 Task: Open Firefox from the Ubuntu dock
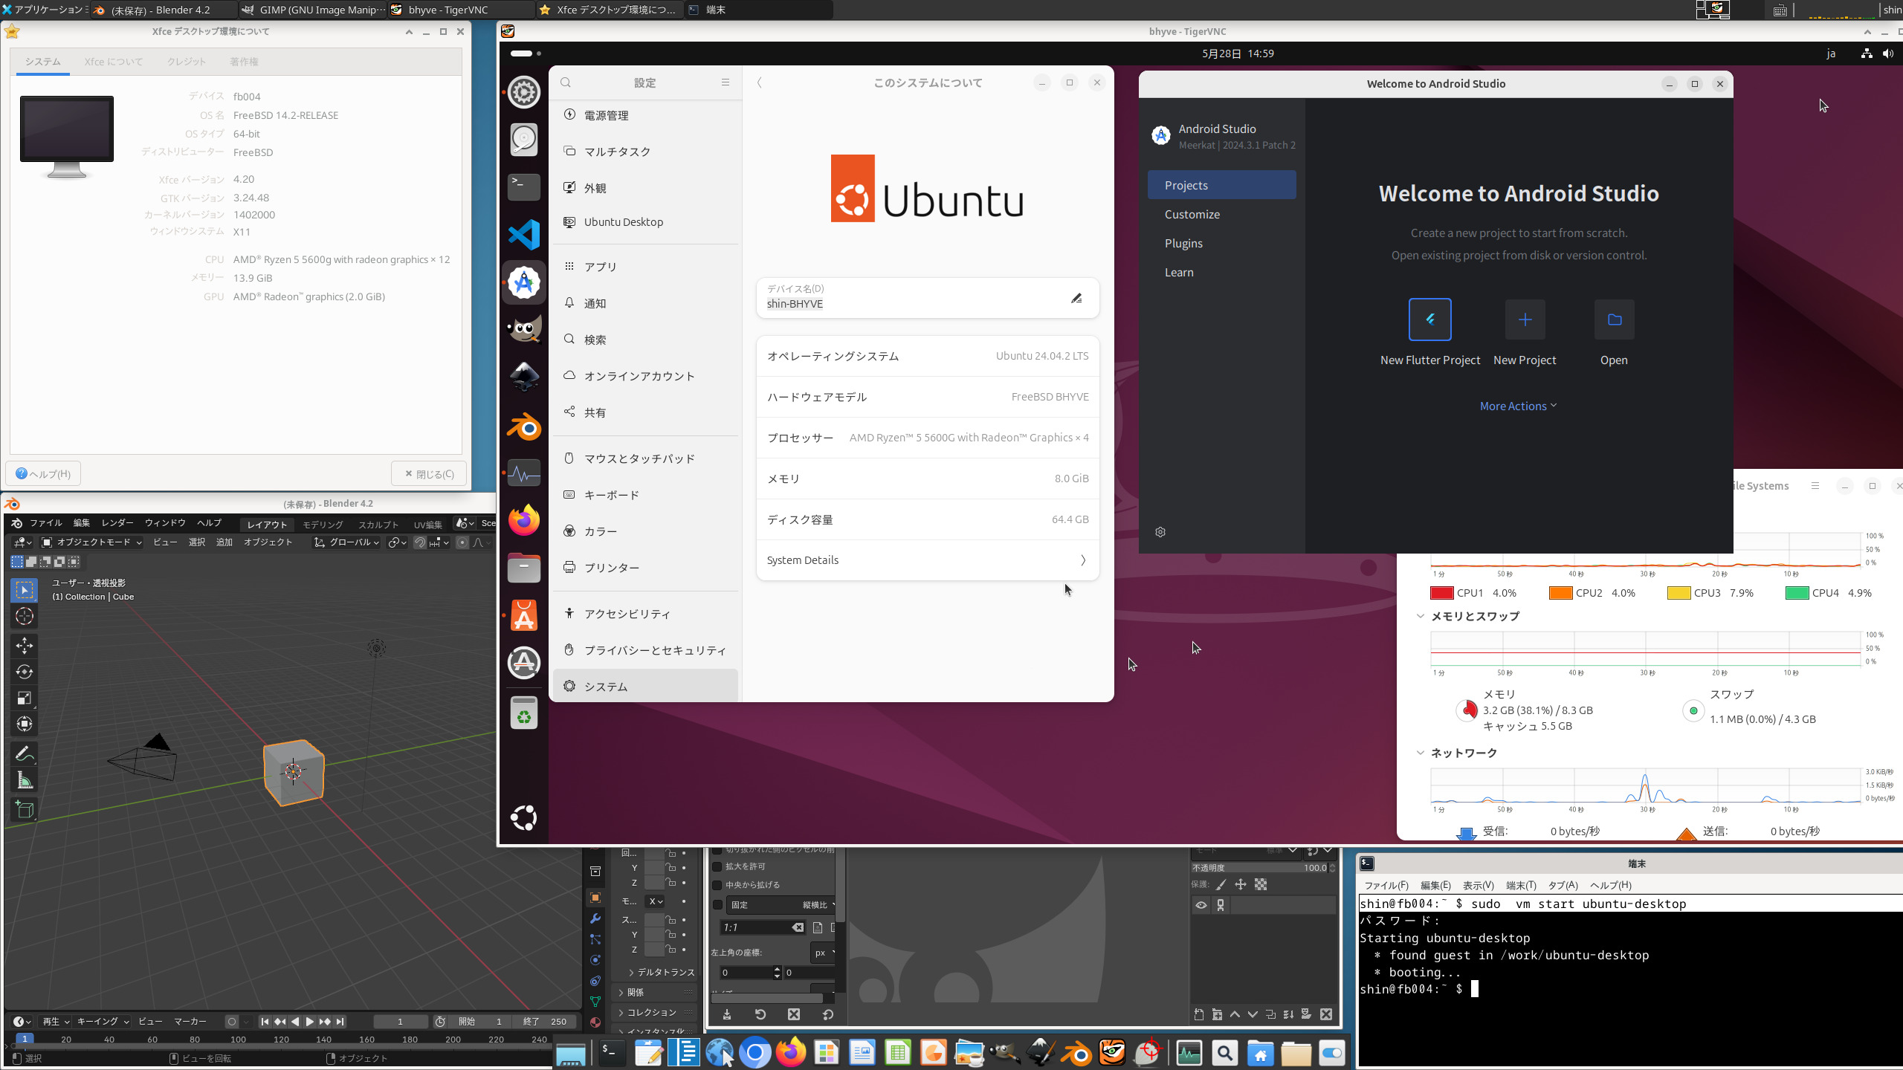pos(524,520)
